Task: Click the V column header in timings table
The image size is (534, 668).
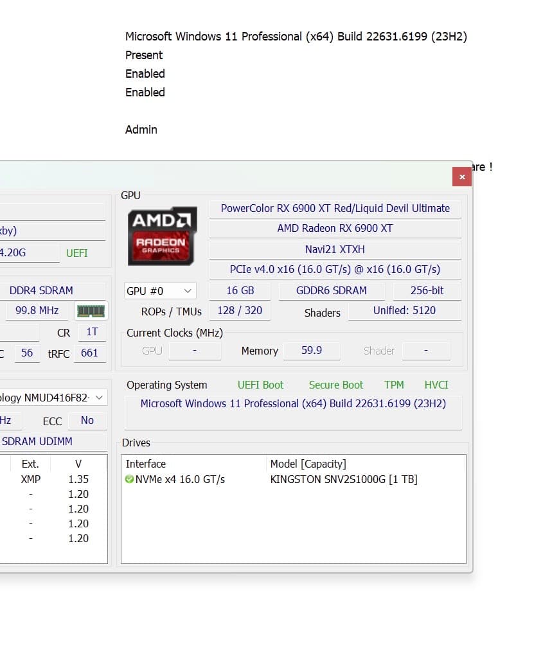Action: pyautogui.click(x=78, y=464)
